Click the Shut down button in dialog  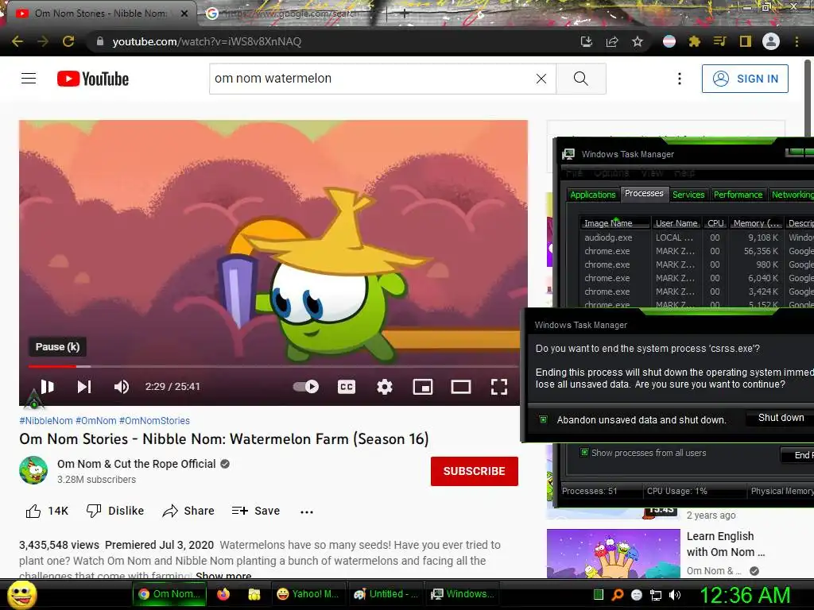pos(781,418)
